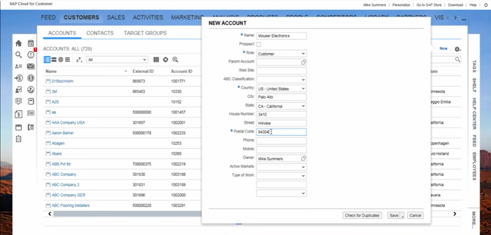Open the CUSTOMERS menu item
Image resolution: width=491 pixels, height=235 pixels.
81,18
